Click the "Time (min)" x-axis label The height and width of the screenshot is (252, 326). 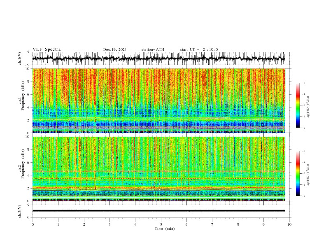click(165, 229)
